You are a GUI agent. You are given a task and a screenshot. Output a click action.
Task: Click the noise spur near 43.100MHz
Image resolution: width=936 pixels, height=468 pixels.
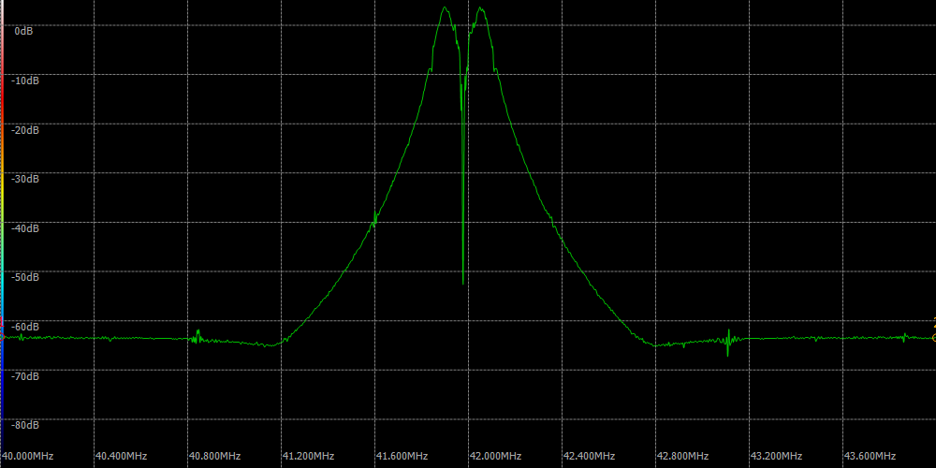tap(728, 342)
